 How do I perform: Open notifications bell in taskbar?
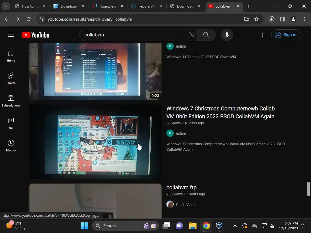[x=303, y=226]
